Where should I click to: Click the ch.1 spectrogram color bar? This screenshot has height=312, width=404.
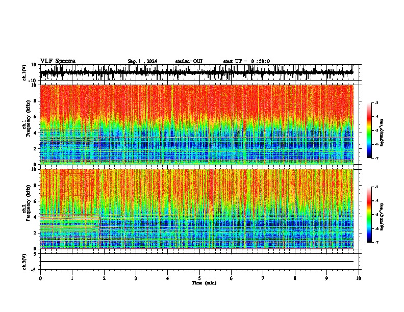coord(369,131)
